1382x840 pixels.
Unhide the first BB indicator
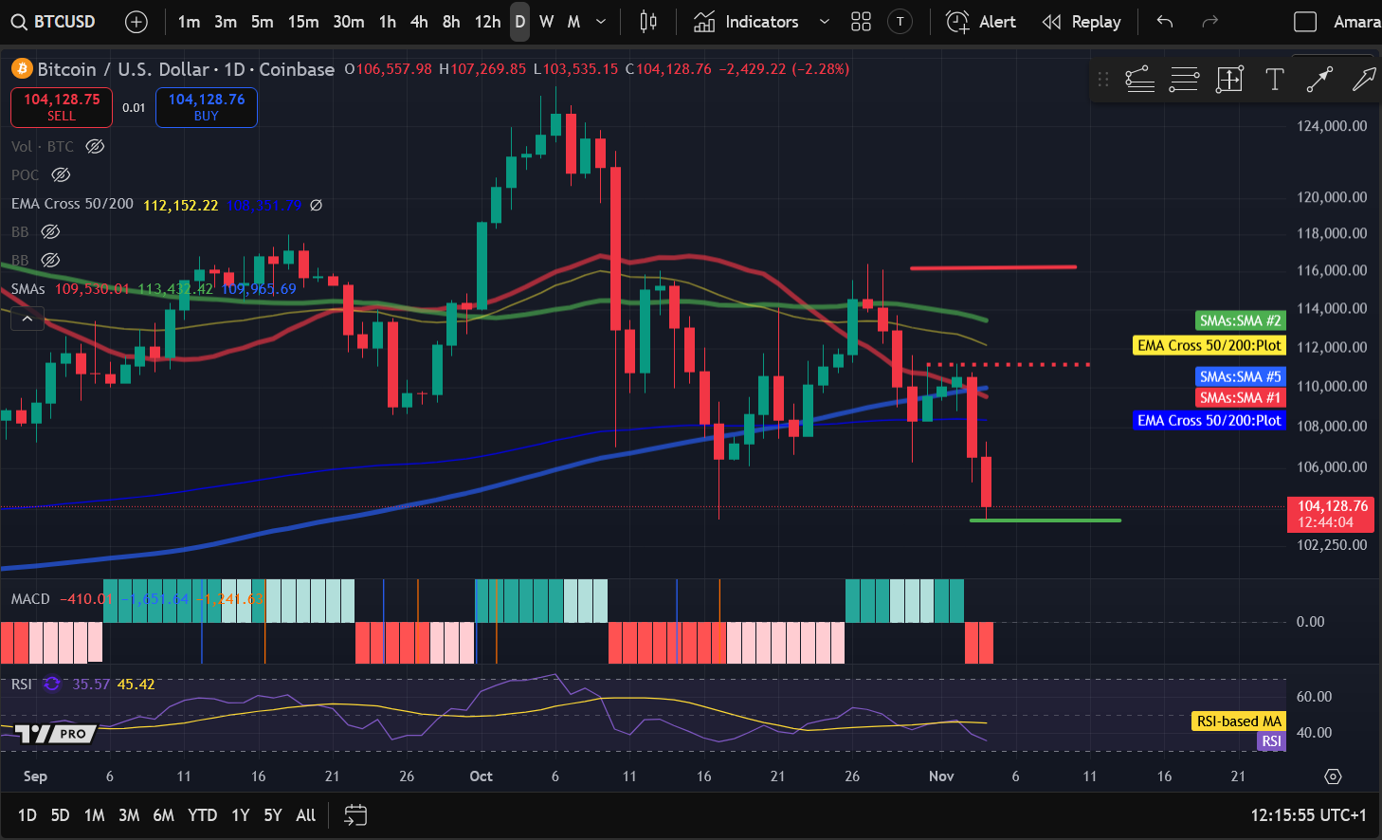point(50,231)
